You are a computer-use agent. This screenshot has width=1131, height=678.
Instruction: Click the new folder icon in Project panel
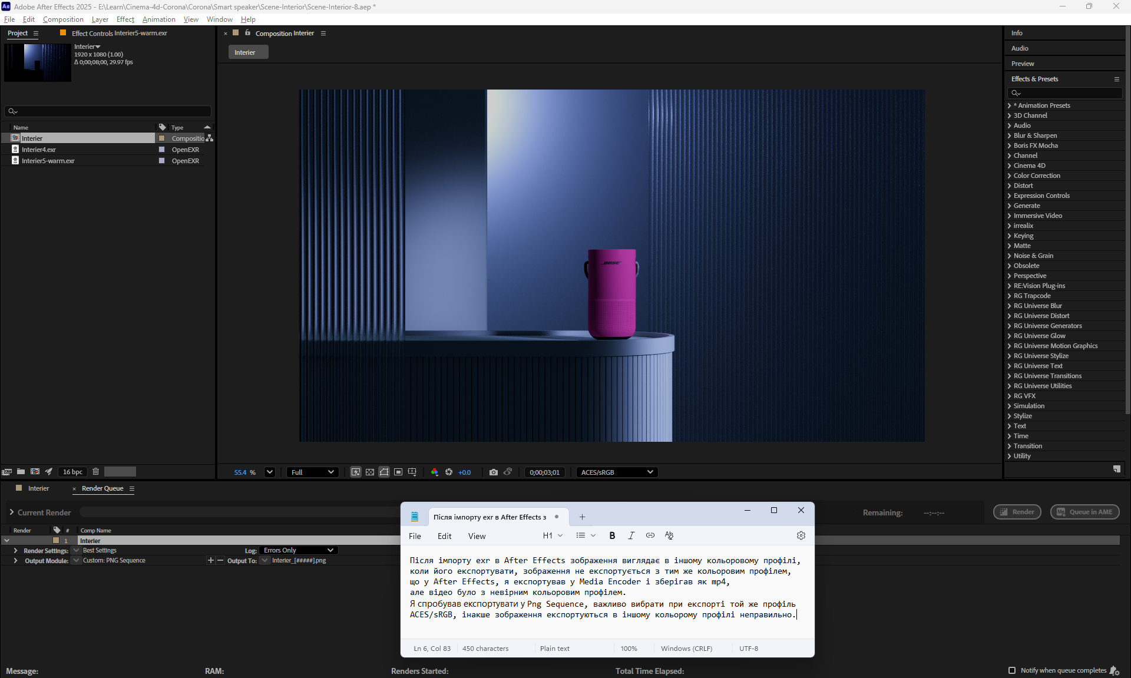tap(21, 472)
